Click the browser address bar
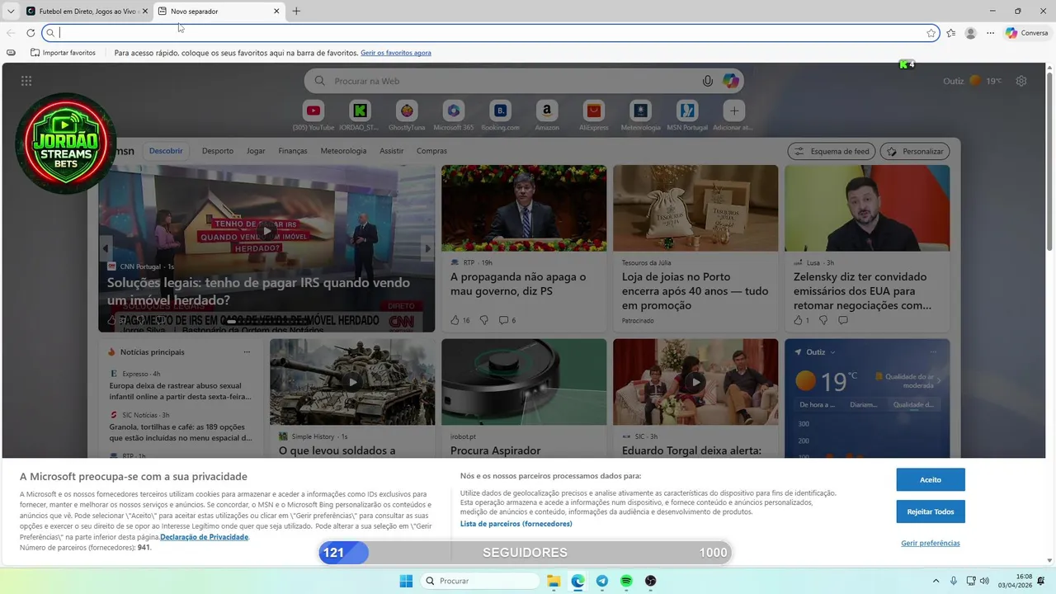 (493, 33)
